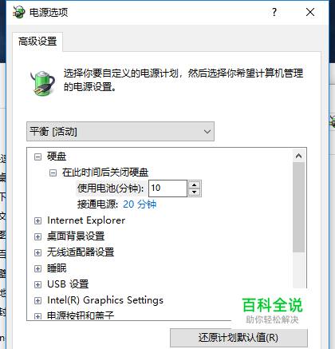Screen dimensions: 335x349
Task: Expand Intel(R) Graphics Settings node
Action: 37,300
